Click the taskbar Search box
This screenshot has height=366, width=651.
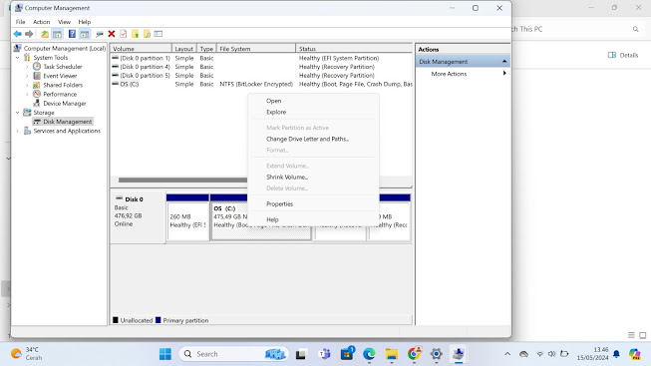click(x=233, y=354)
